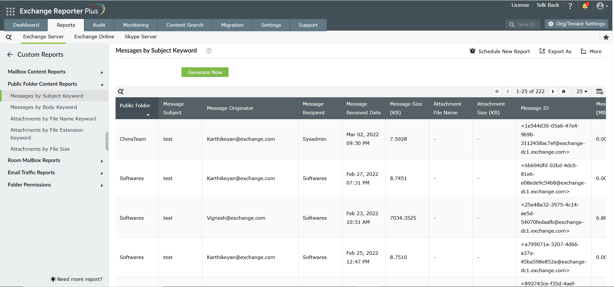Select the Reports tab
Screen dimensions: 614x287
(66, 25)
